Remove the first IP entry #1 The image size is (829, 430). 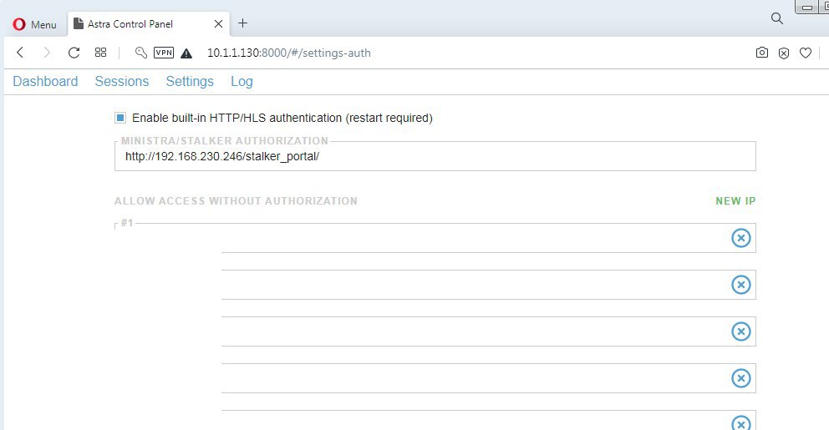pyautogui.click(x=740, y=238)
